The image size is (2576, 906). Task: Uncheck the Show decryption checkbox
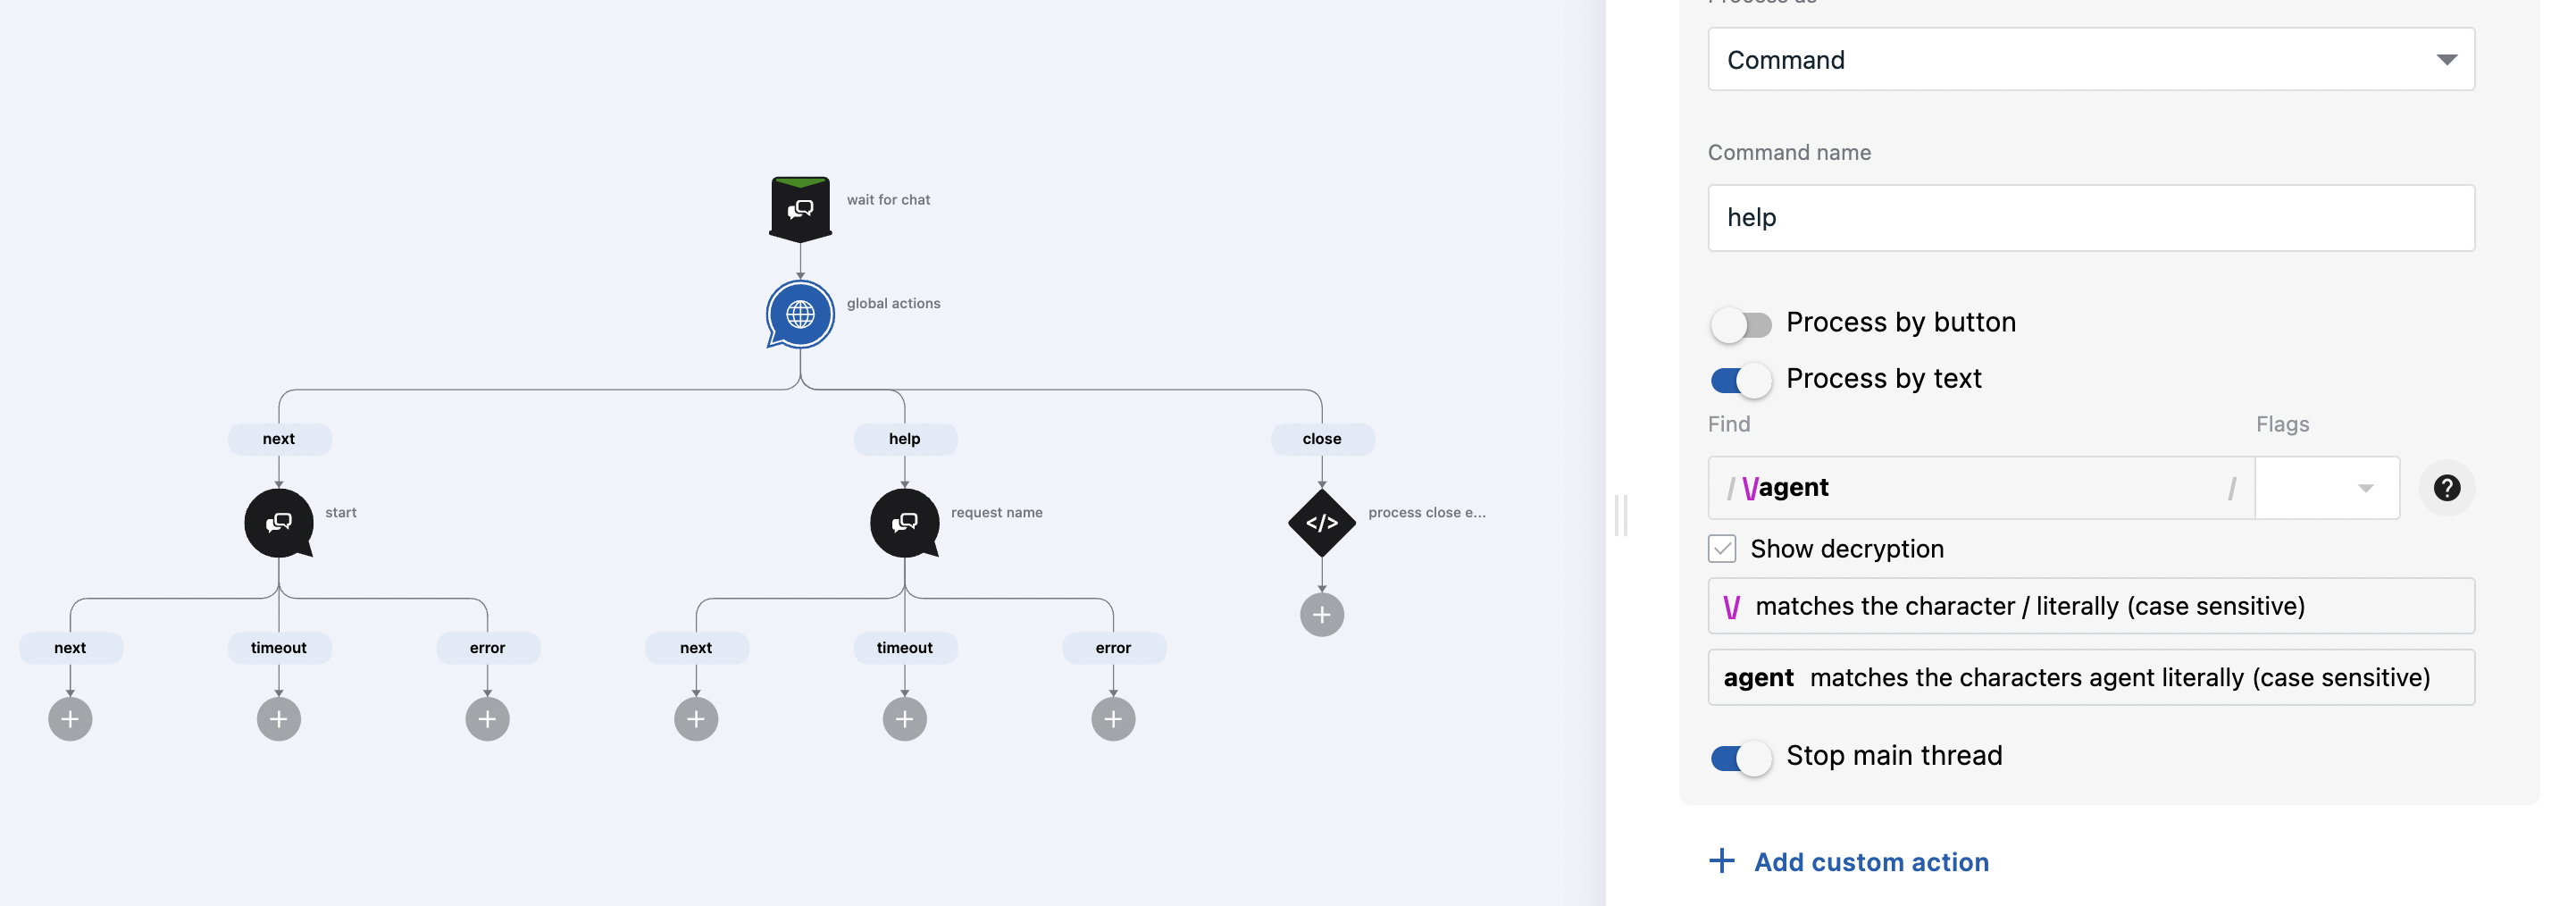tap(1722, 549)
